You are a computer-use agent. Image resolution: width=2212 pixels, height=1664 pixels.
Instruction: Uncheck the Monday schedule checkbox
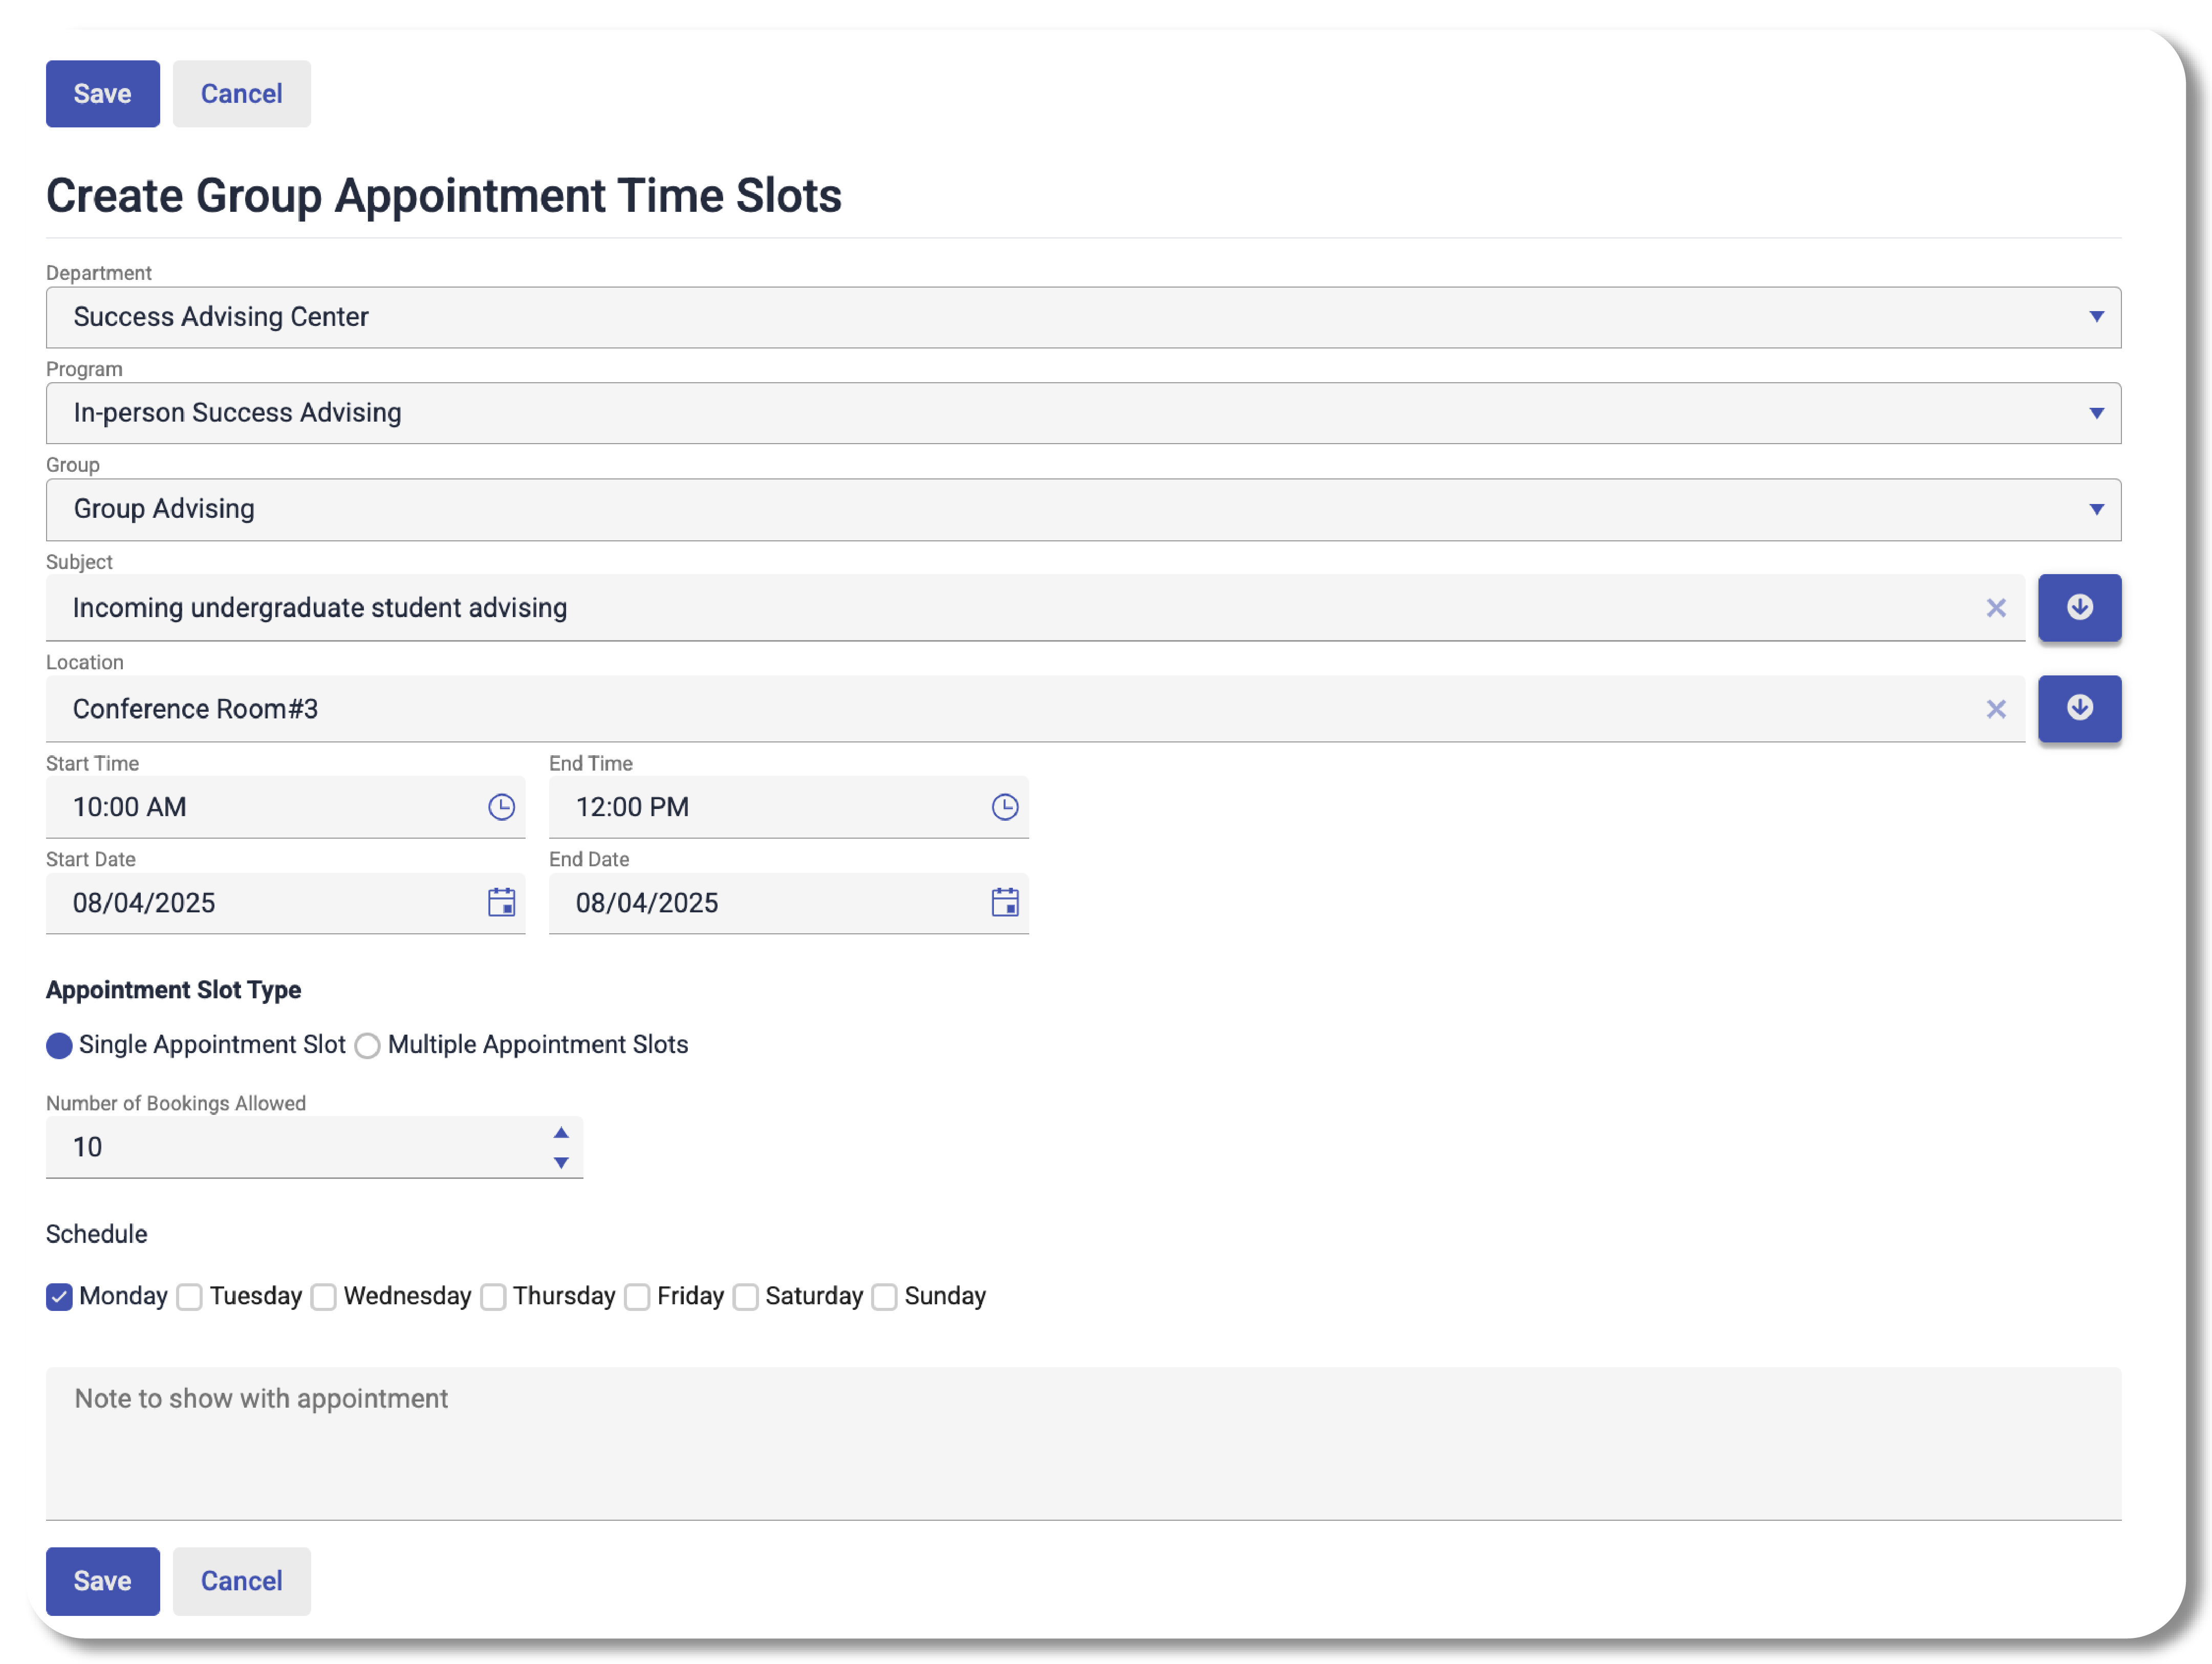(x=59, y=1296)
